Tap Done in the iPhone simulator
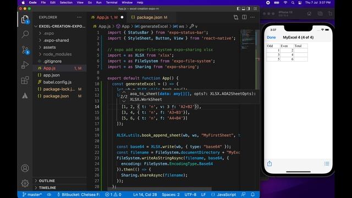 (x=271, y=37)
